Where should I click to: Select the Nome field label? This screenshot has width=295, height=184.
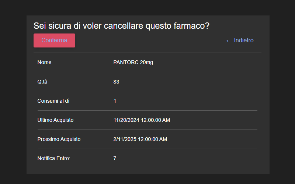click(x=44, y=62)
